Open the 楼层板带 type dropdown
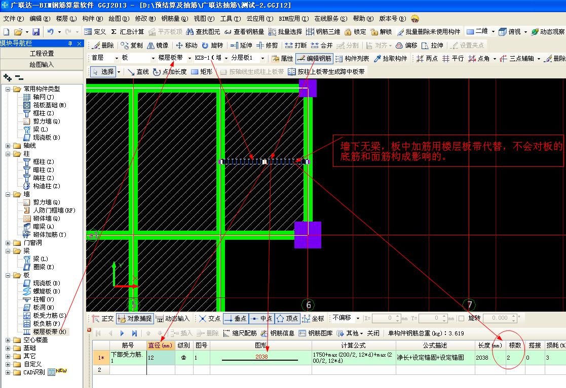This screenshot has height=388, width=566. coord(190,58)
